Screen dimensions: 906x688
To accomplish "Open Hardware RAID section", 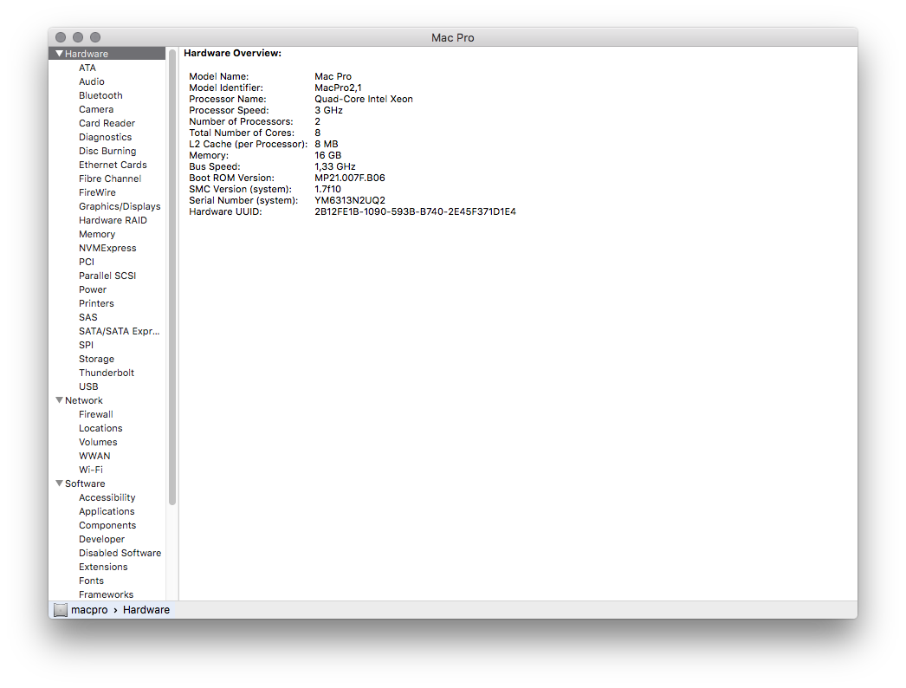I will click(x=113, y=220).
